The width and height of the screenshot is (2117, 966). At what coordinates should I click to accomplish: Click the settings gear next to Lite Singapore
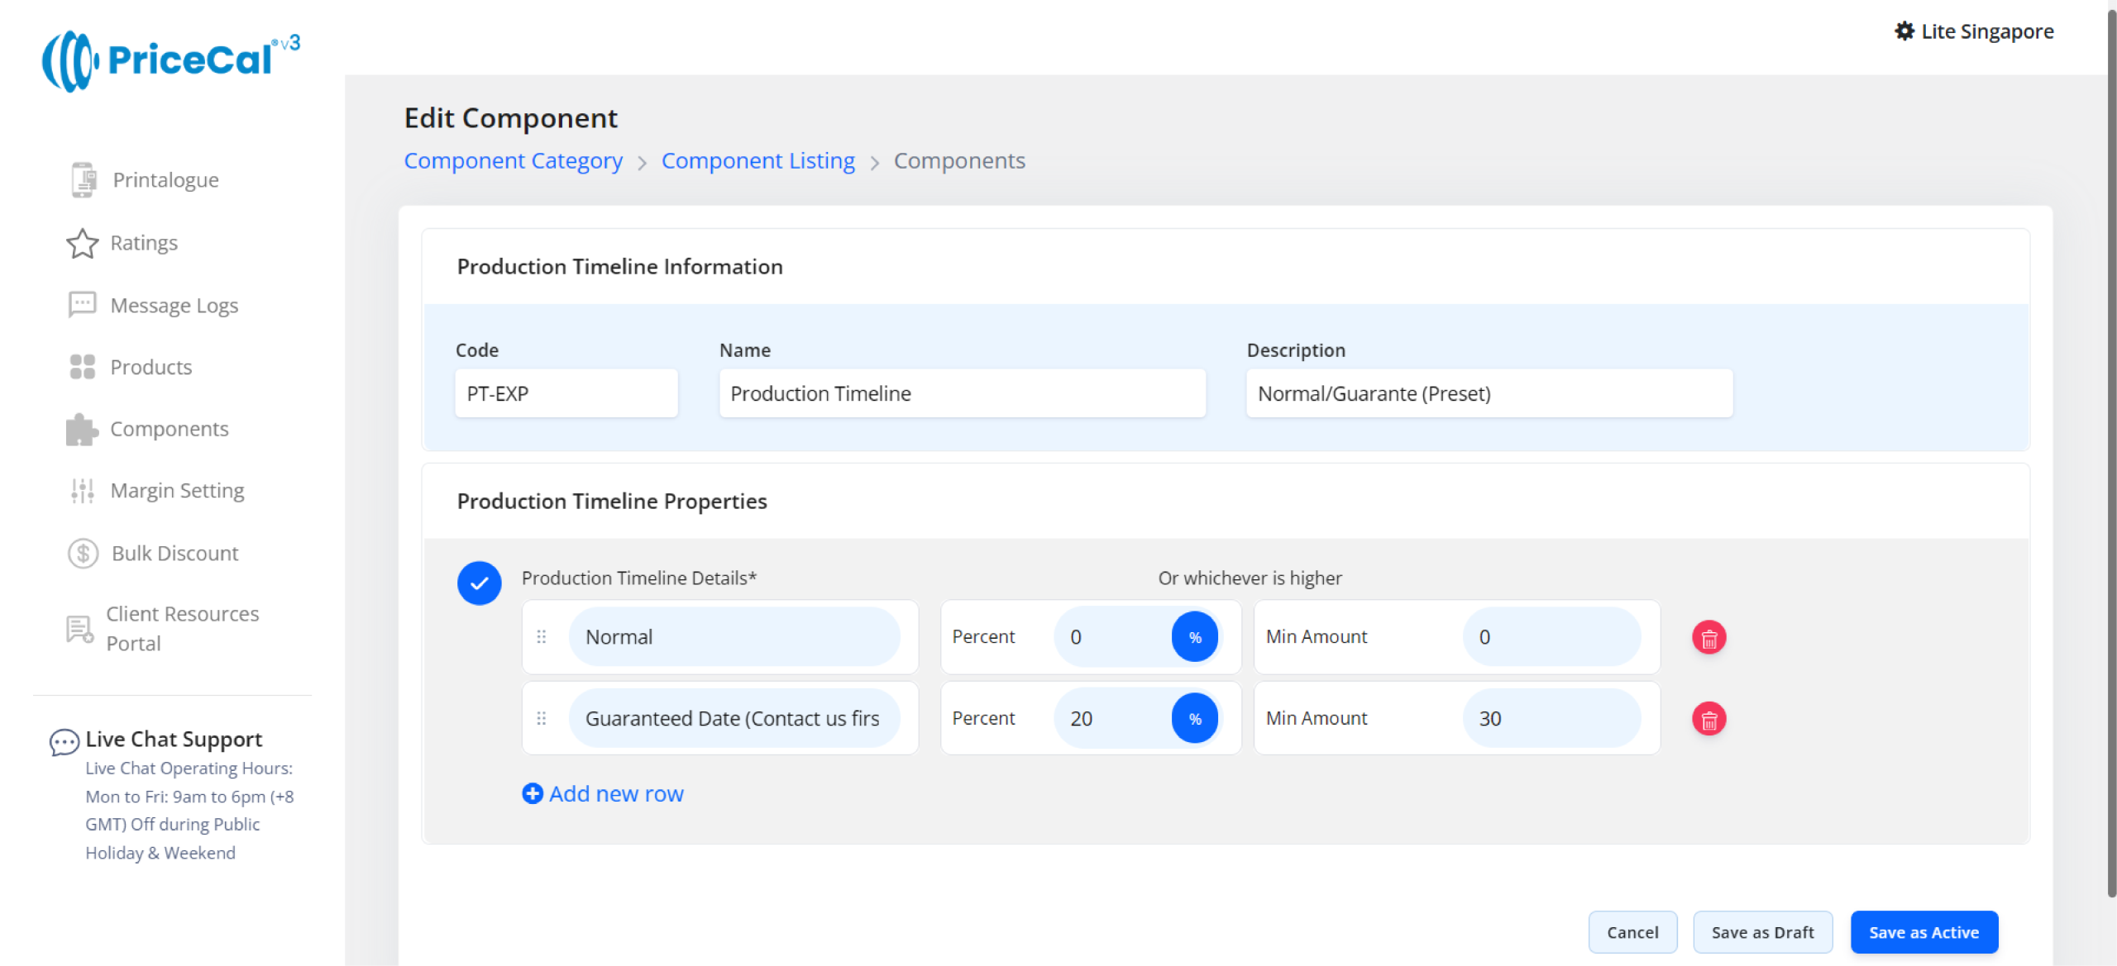[x=1904, y=31]
